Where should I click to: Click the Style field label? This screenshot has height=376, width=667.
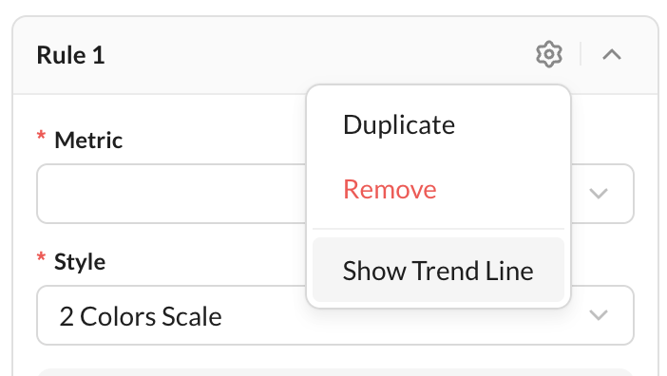tap(80, 262)
